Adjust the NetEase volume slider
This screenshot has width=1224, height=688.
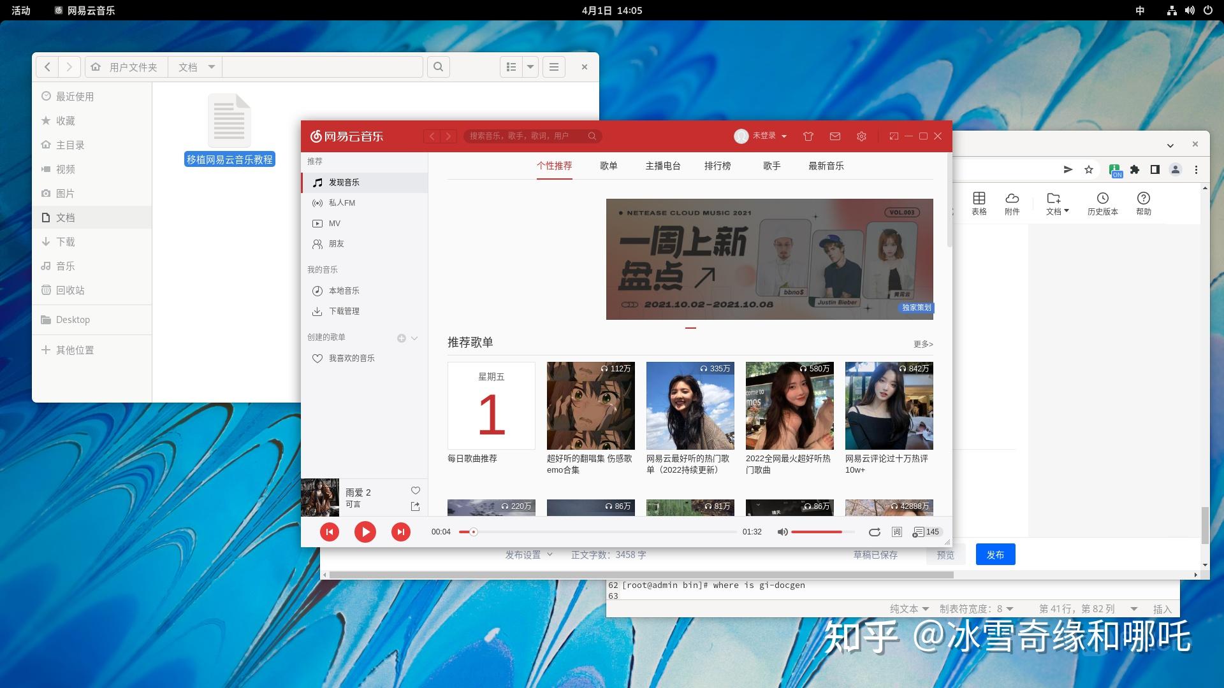823,532
